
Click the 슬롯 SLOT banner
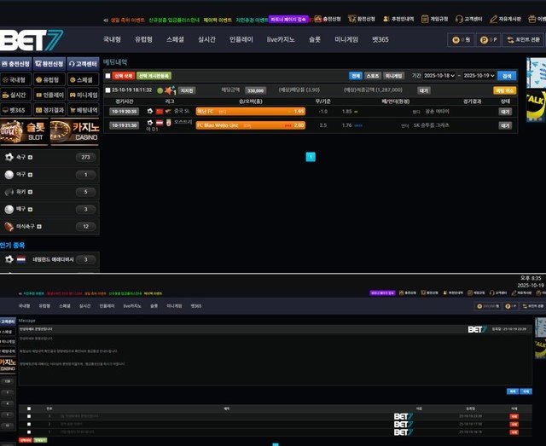coord(24,131)
